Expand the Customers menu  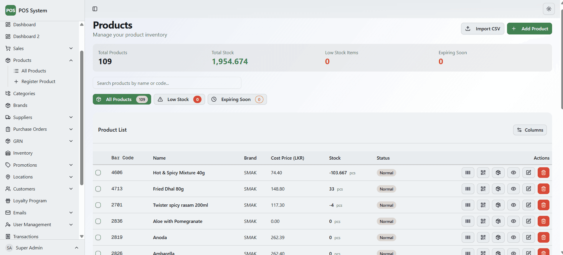coord(39,189)
